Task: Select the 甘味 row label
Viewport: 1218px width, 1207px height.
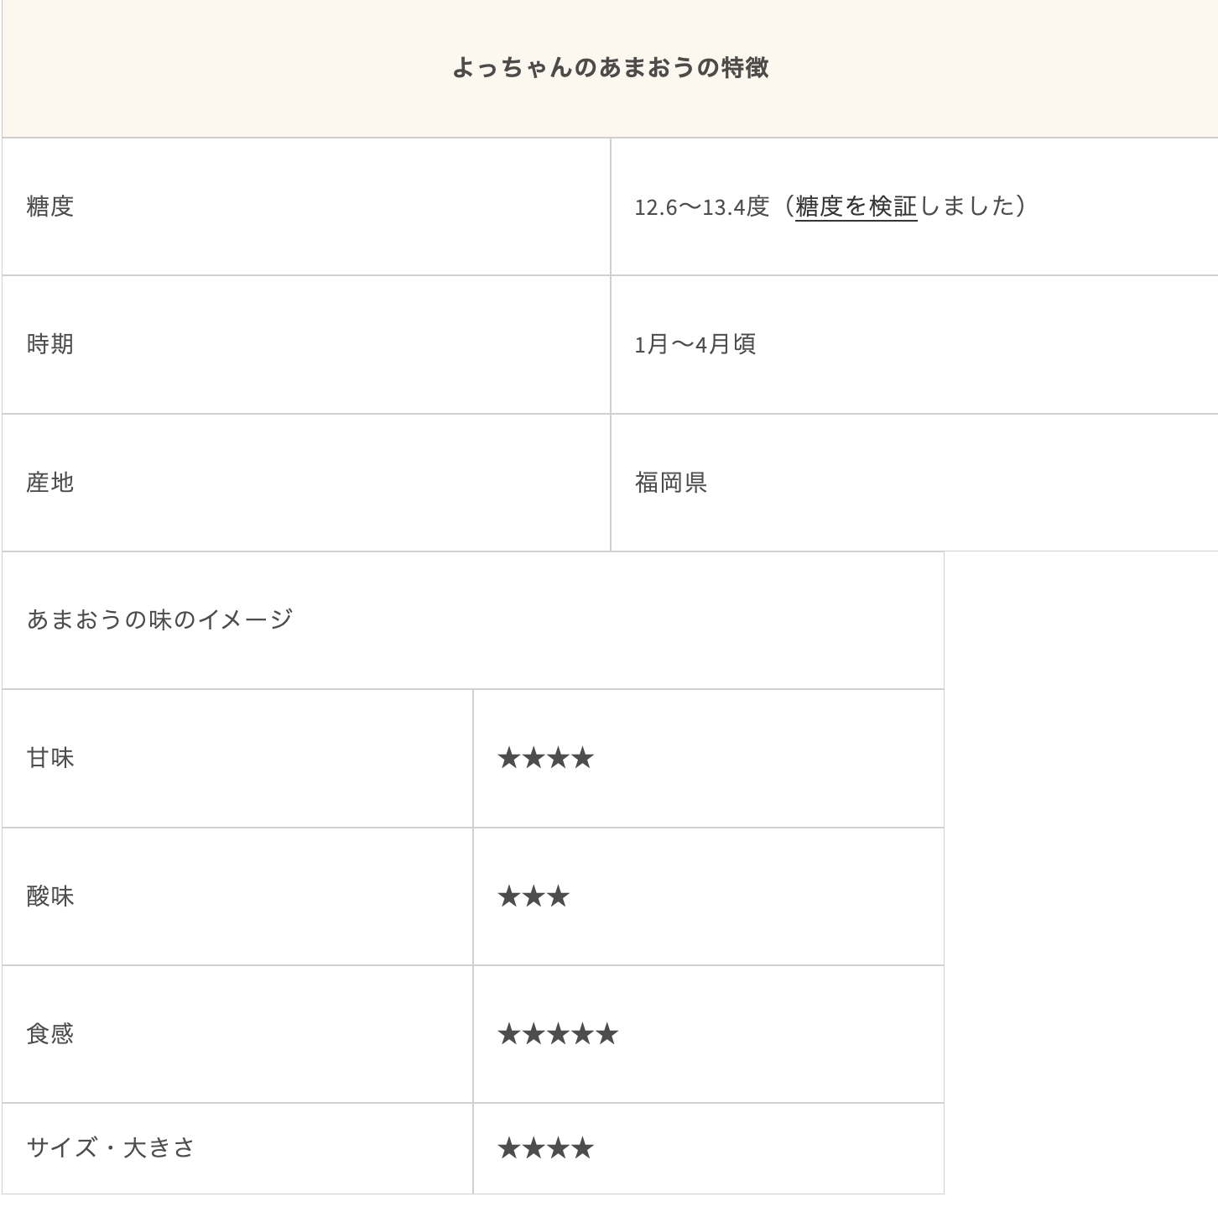Action: 50,758
